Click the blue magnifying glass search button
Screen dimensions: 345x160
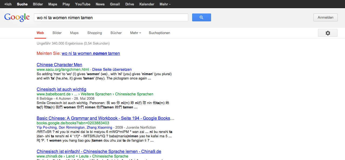(x=201, y=18)
